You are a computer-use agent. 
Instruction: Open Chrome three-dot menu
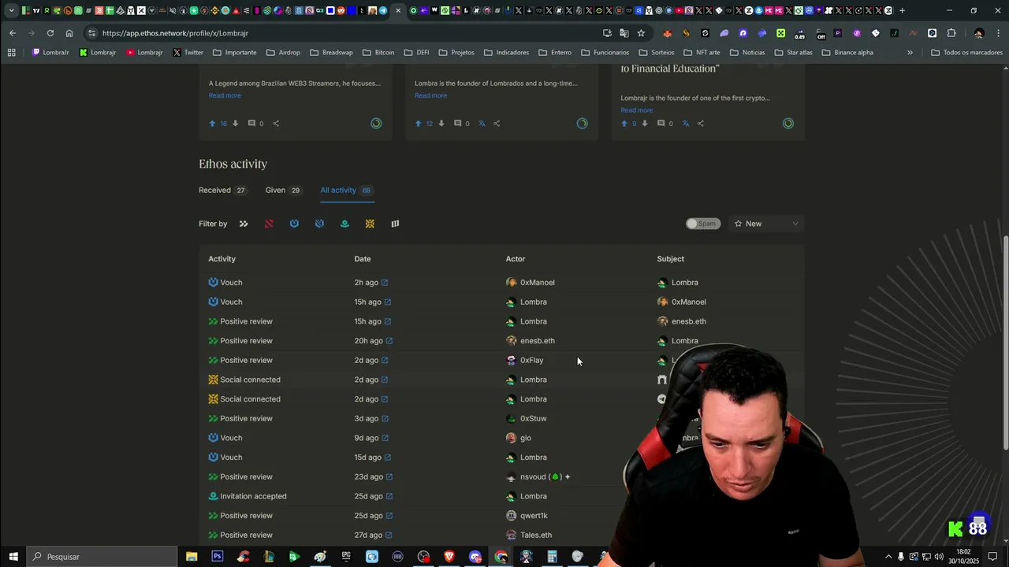997,33
